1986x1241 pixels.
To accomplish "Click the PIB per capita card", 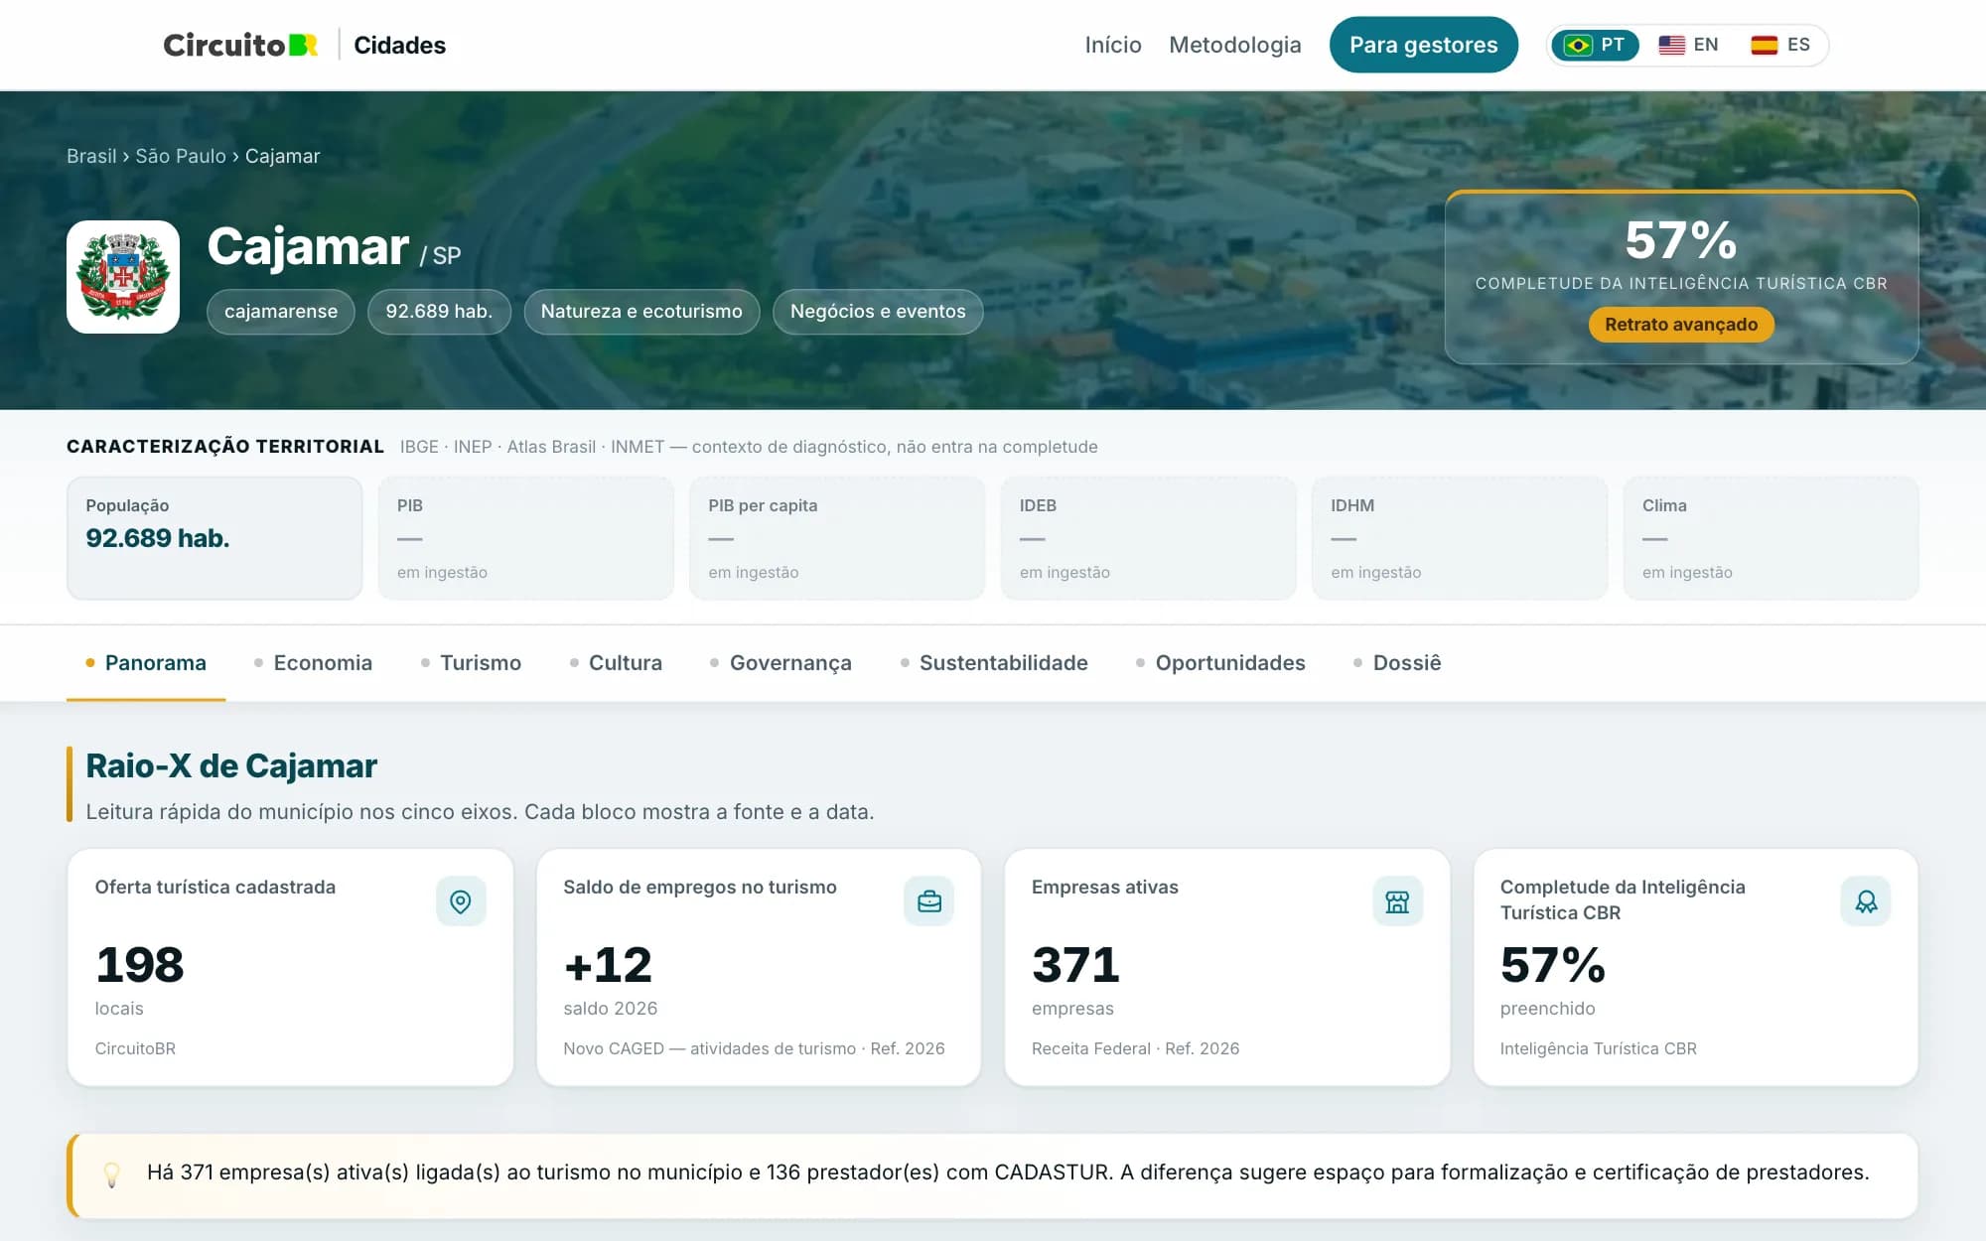I will 837,538.
